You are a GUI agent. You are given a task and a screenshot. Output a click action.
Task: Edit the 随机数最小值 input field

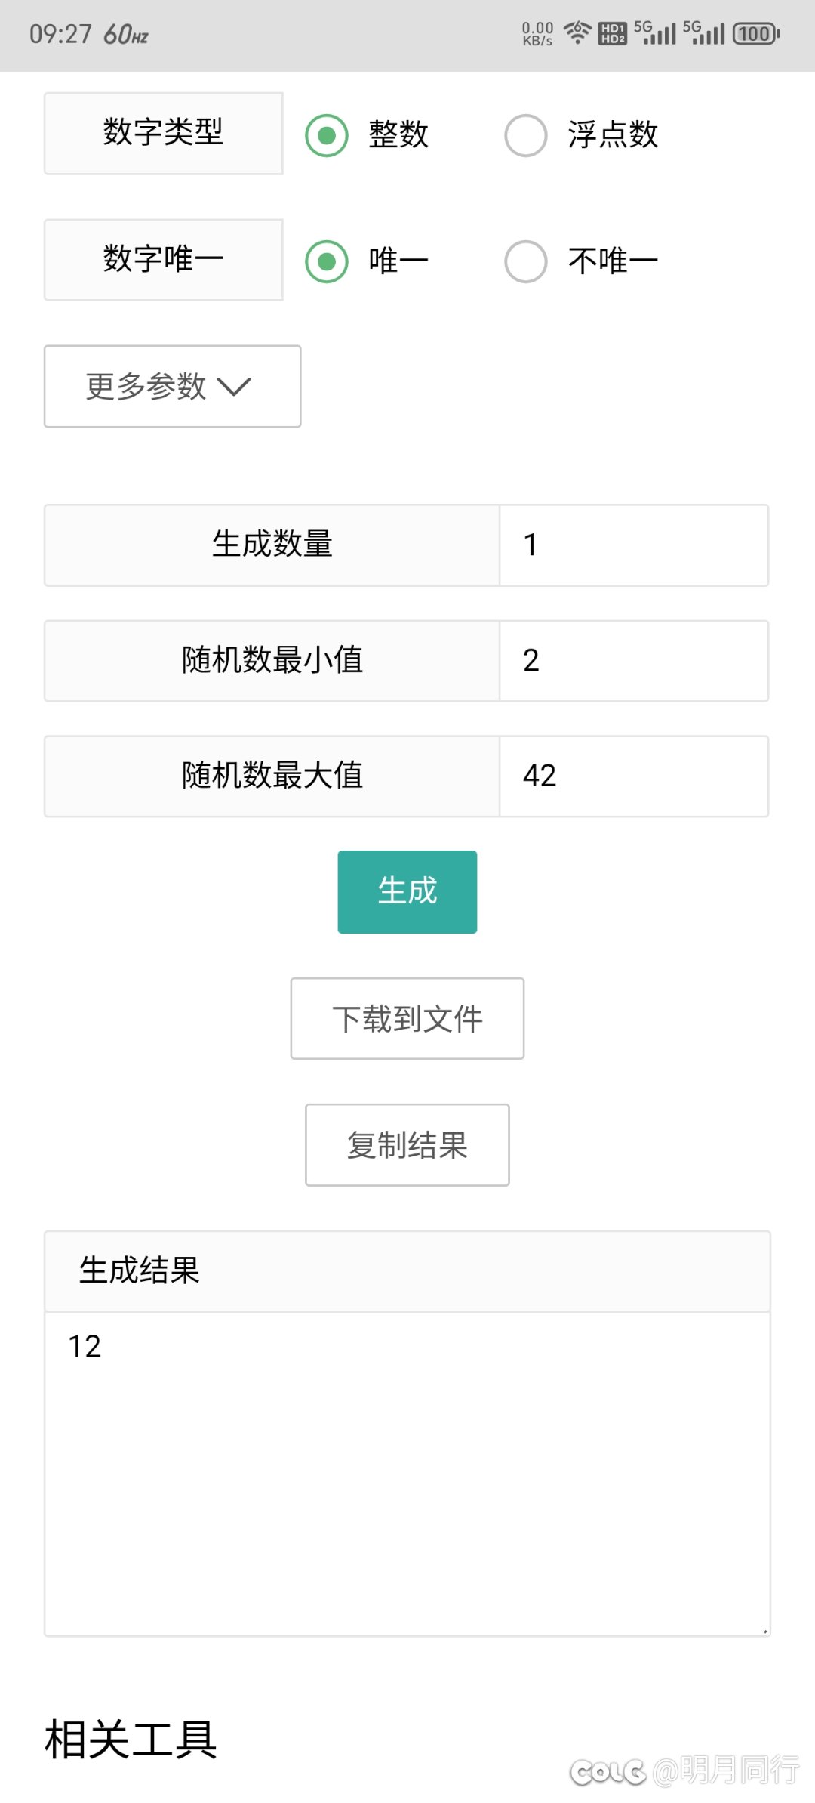(x=634, y=661)
